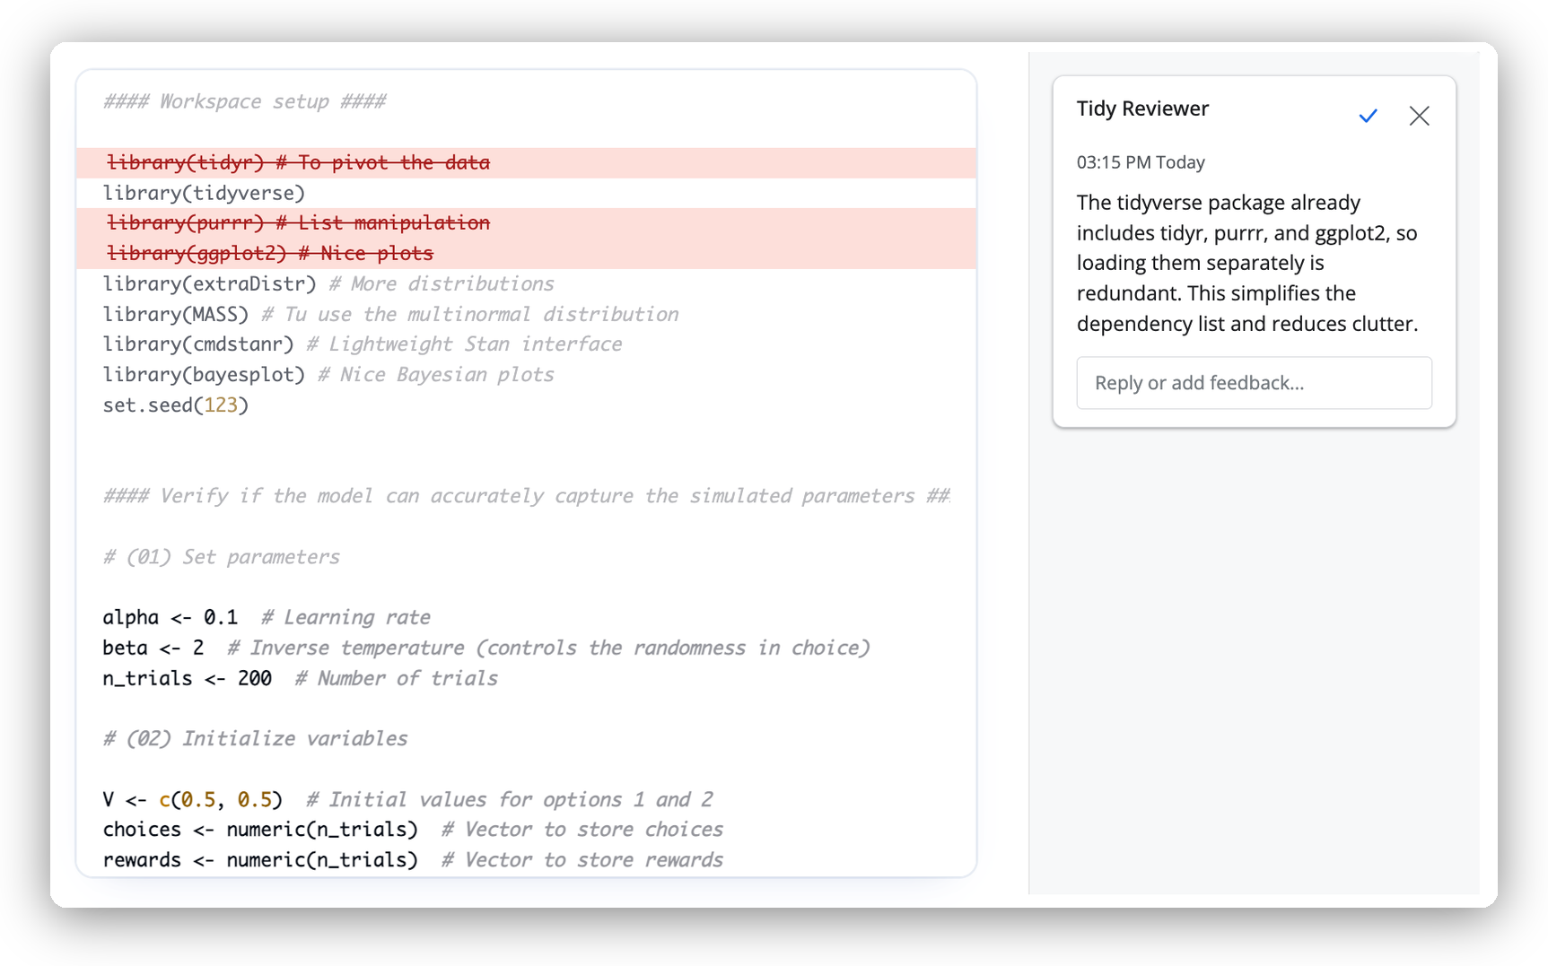Select the struck-through library(ggplot2) line

coord(269,252)
